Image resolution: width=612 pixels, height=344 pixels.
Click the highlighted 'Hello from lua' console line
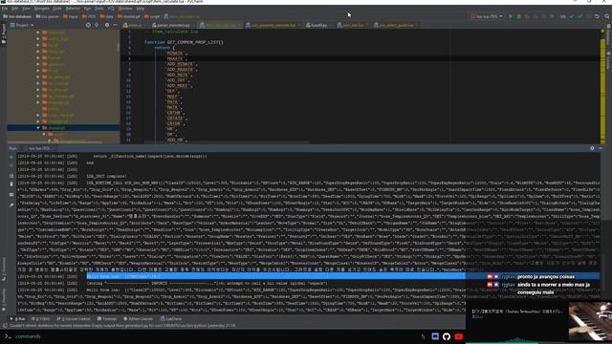click(x=276, y=276)
